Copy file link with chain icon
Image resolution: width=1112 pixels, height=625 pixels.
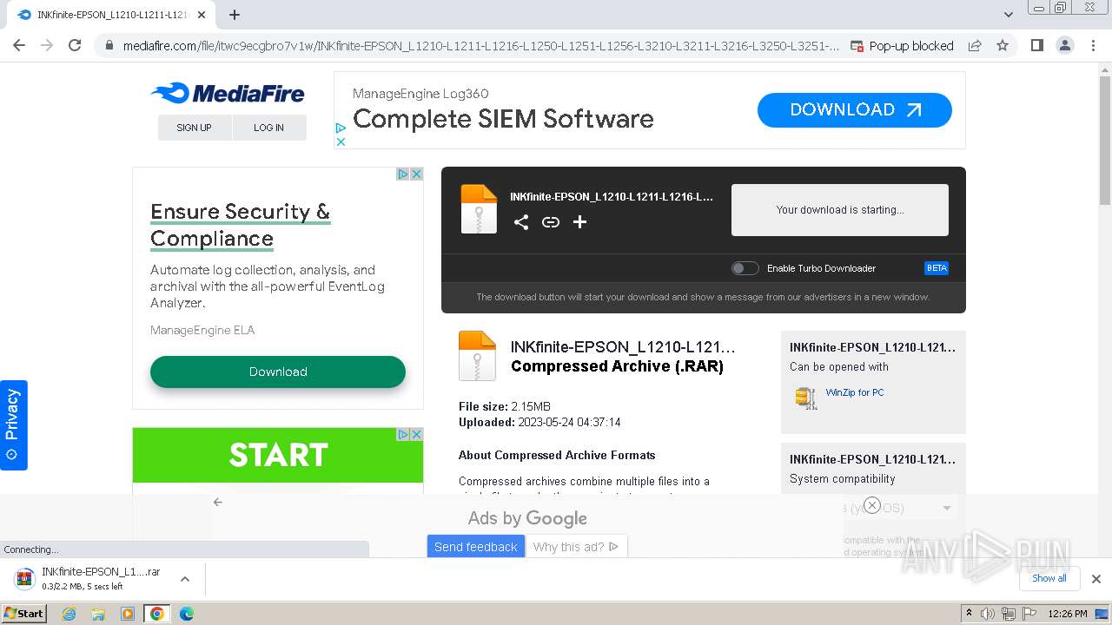click(551, 222)
